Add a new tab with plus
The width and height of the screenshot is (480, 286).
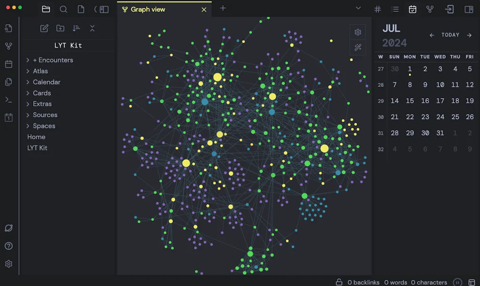pos(223,8)
